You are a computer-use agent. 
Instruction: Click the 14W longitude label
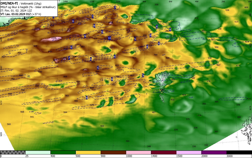coord(66,2)
